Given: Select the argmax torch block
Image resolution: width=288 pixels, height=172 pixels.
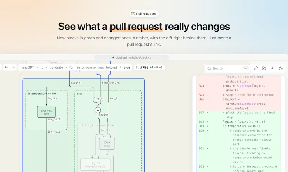Looking at the screenshot, I should click(46, 112).
